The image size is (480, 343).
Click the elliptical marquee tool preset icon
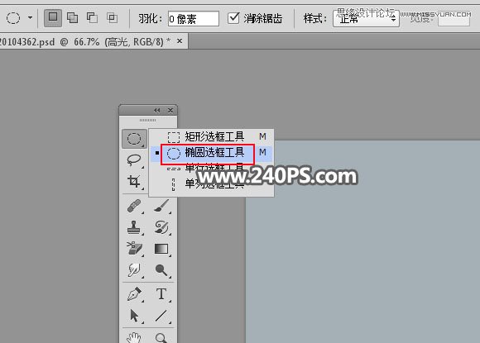pyautogui.click(x=13, y=18)
